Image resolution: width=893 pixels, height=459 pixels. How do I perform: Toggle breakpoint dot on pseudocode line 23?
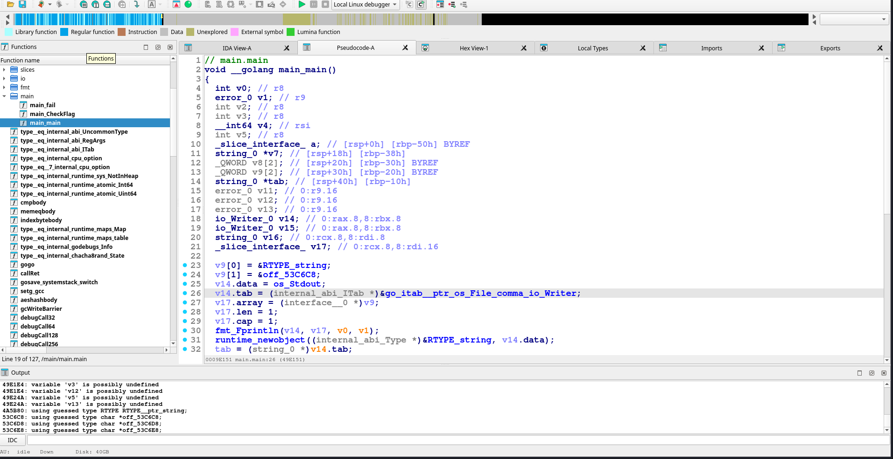point(185,265)
